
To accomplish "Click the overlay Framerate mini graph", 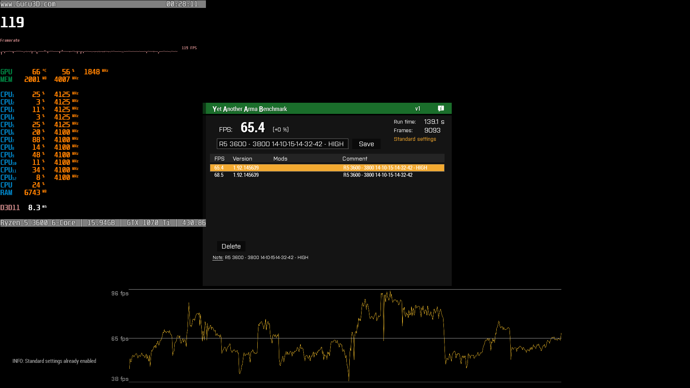I will (x=89, y=52).
